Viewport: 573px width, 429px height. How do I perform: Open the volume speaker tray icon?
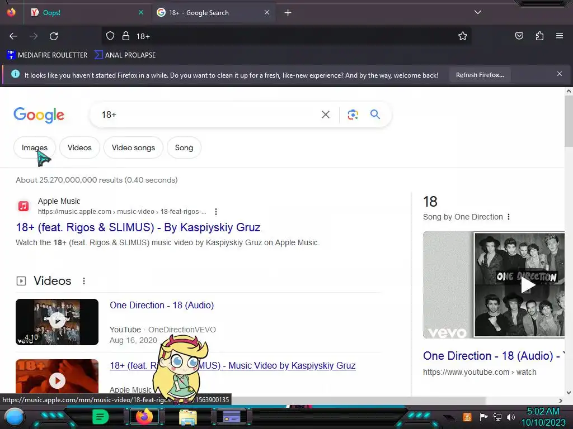(510, 417)
